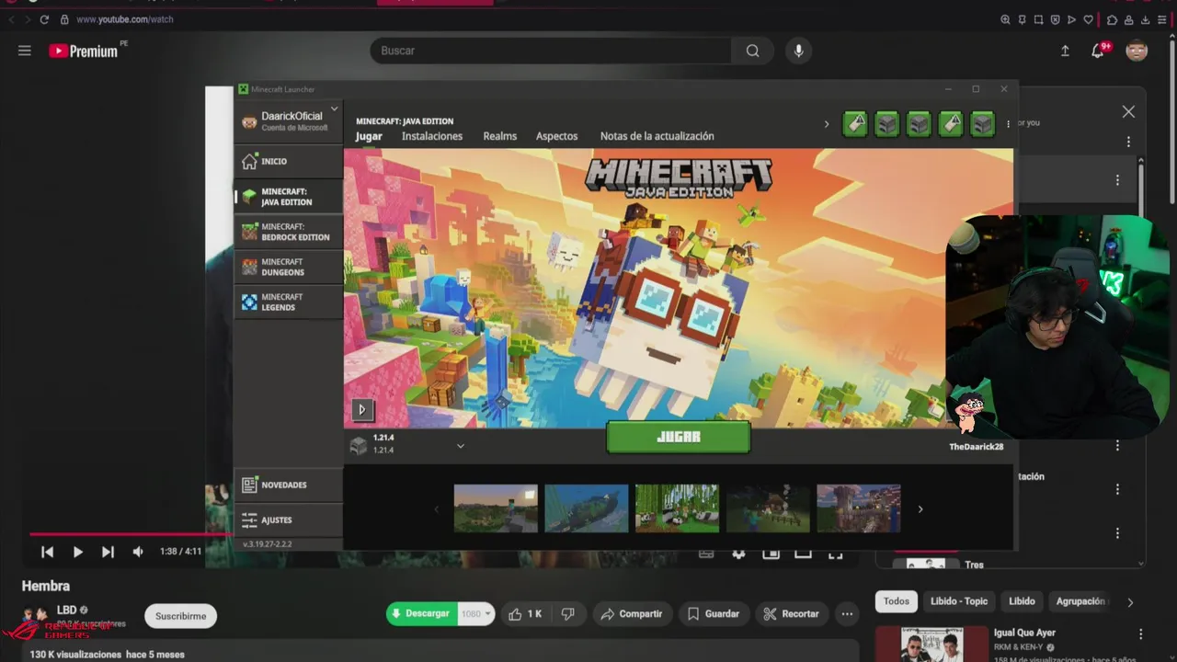Go to the YouTube Premium home logo
1177x662 pixels.
(x=85, y=51)
